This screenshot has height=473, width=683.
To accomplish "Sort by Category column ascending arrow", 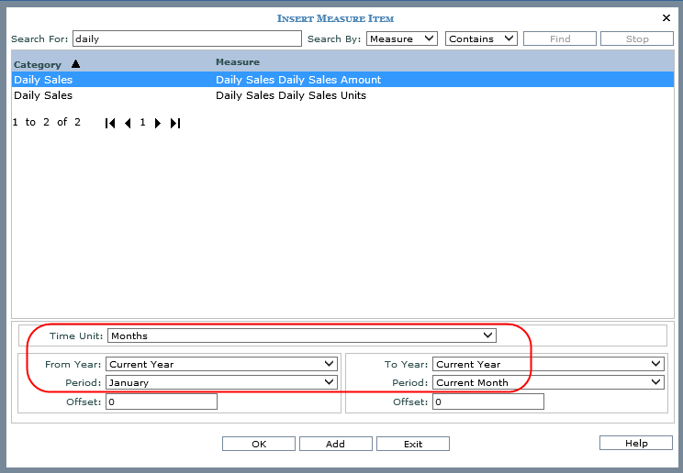I will (x=75, y=64).
